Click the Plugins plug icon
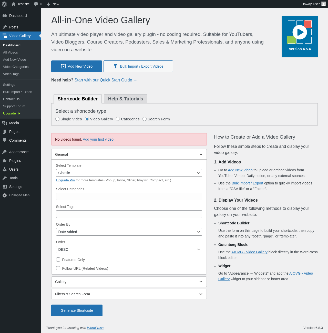Image resolution: width=328 pixels, height=333 pixels. [x=5, y=161]
